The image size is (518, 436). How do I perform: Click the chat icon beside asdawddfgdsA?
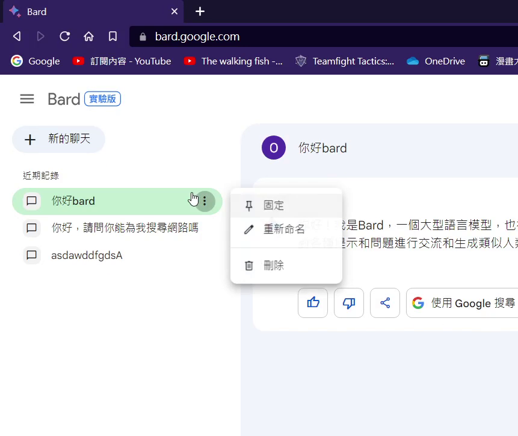32,255
